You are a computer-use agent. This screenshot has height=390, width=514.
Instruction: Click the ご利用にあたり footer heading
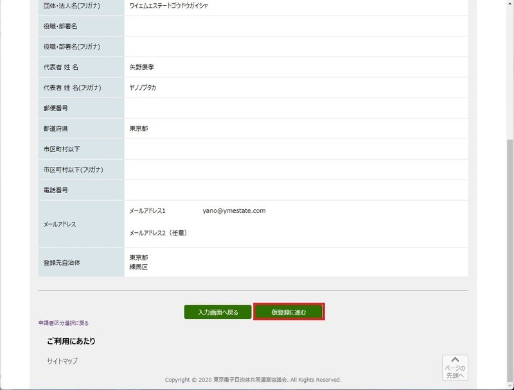tap(71, 341)
